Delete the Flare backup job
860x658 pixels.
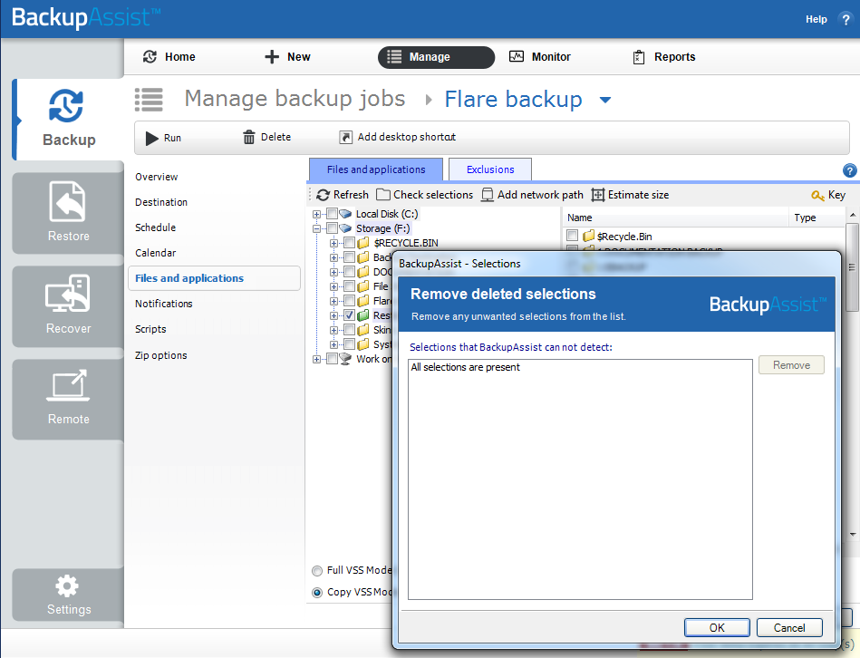267,137
